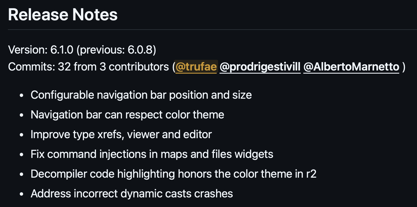Image resolution: width=417 pixels, height=207 pixels.
Task: Click 'Navigation bar can respect color theme' item
Action: pos(127,115)
